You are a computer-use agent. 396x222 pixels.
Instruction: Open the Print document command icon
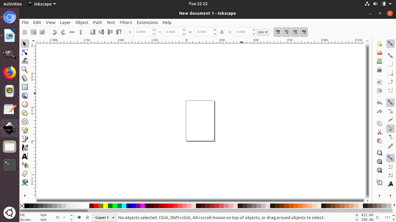379,70
